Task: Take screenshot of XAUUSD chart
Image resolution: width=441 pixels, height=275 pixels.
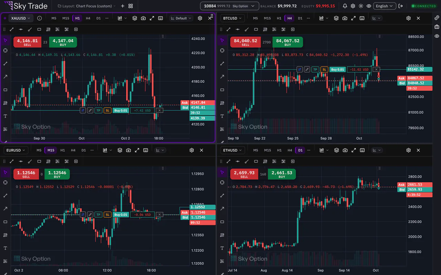Action: [x=143, y=18]
